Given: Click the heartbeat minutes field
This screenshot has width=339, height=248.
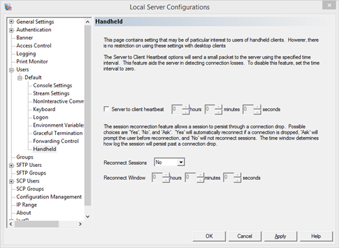Looking at the screenshot, I should [x=210, y=109].
